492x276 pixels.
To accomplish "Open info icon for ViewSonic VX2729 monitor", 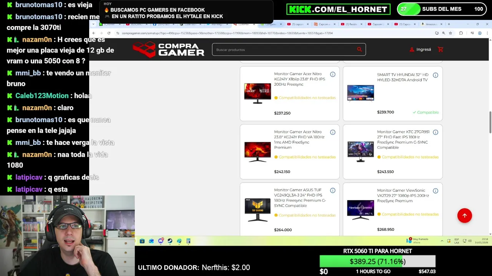I will [x=435, y=191].
